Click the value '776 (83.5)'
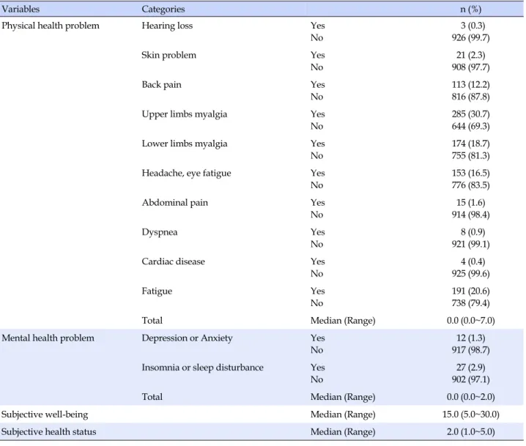The height and width of the screenshot is (446, 526). pyautogui.click(x=470, y=185)
